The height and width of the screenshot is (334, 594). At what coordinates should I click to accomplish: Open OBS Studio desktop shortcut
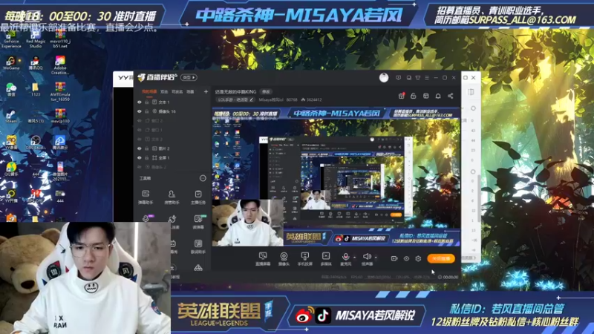pyautogui.click(x=36, y=143)
